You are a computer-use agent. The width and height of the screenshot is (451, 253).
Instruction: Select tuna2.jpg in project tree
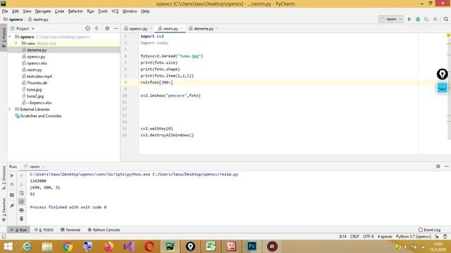coord(35,96)
